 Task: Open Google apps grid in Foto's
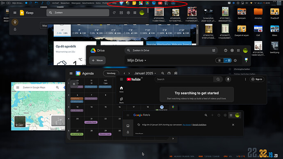coord(231,115)
